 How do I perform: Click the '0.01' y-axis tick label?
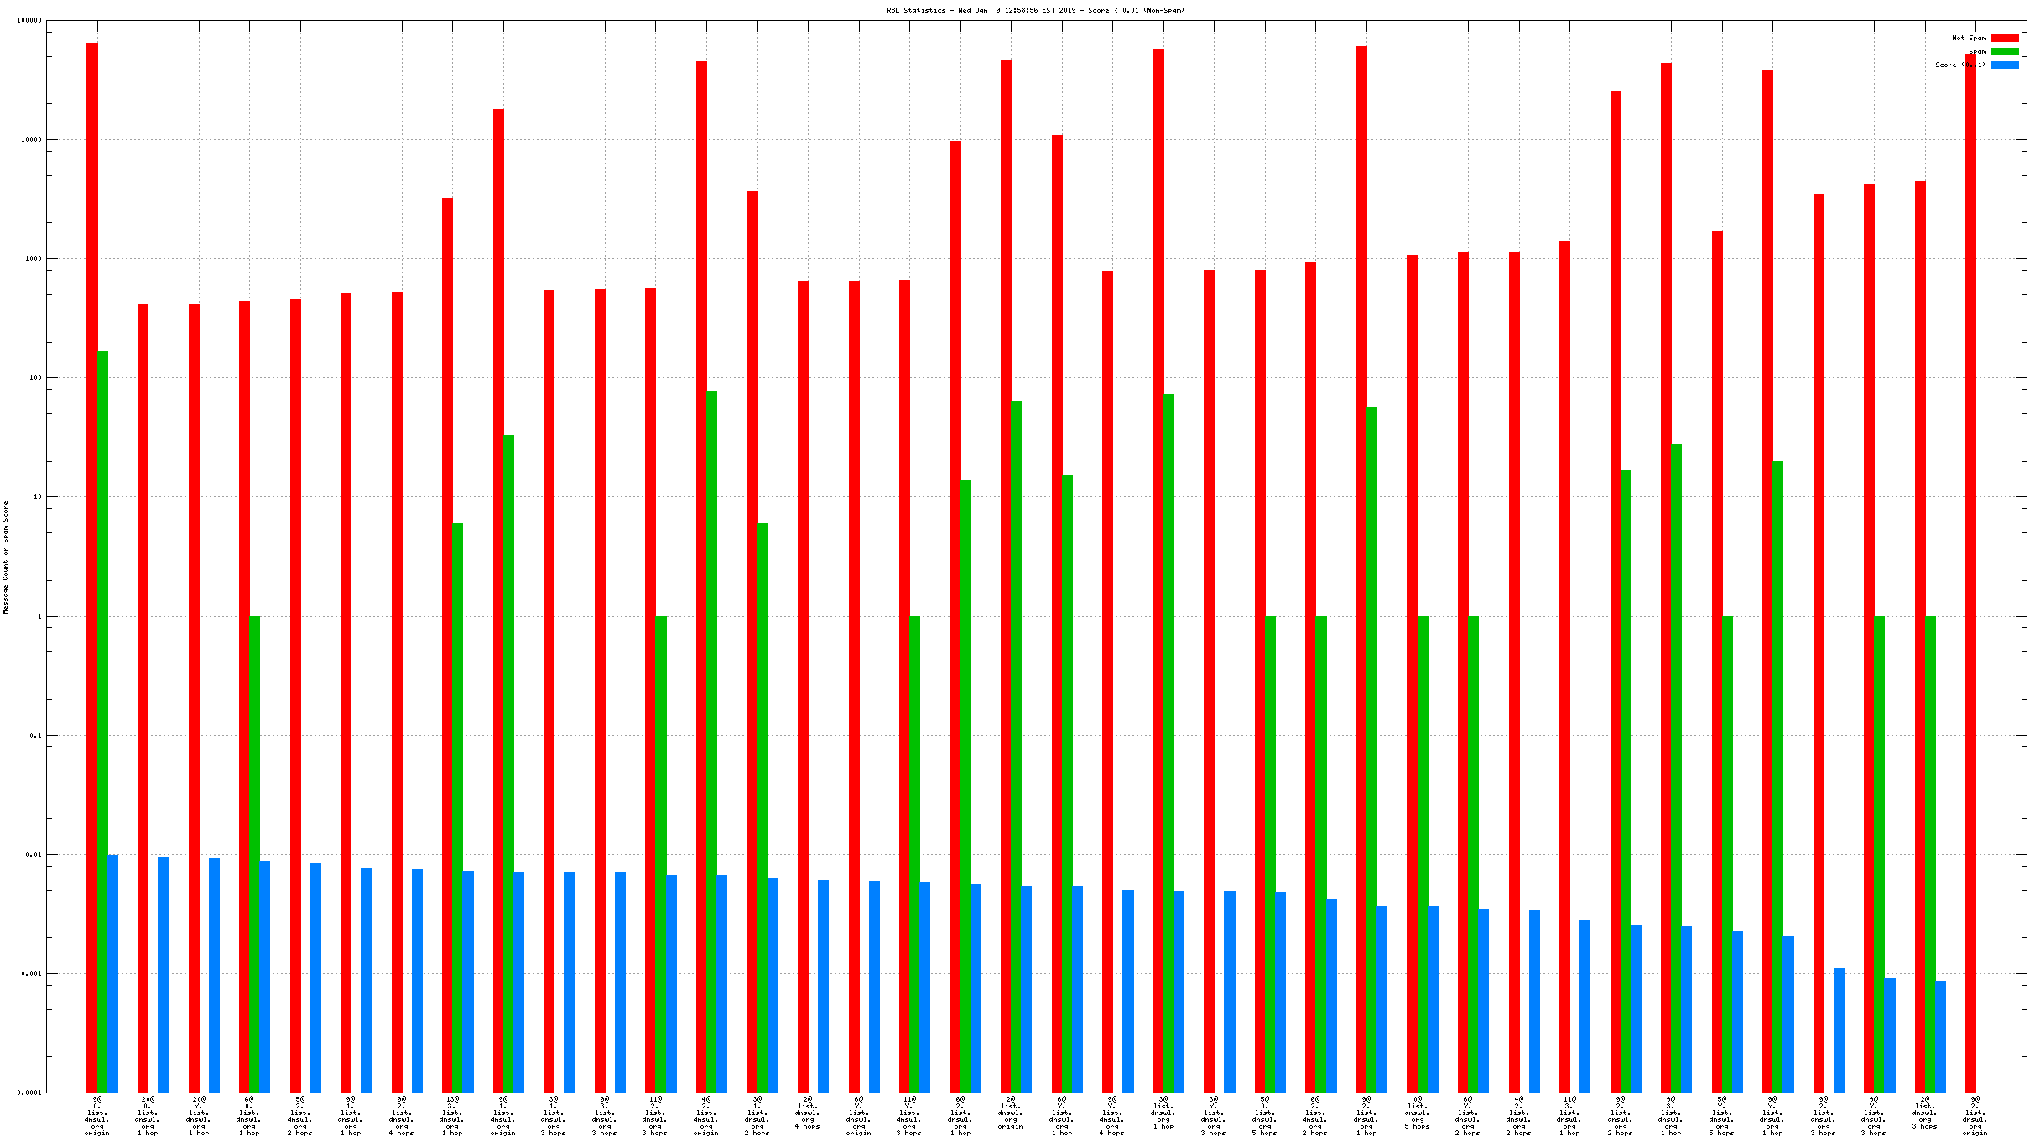pyautogui.click(x=33, y=854)
